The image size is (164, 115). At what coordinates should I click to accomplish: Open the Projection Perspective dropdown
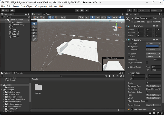click(153, 54)
